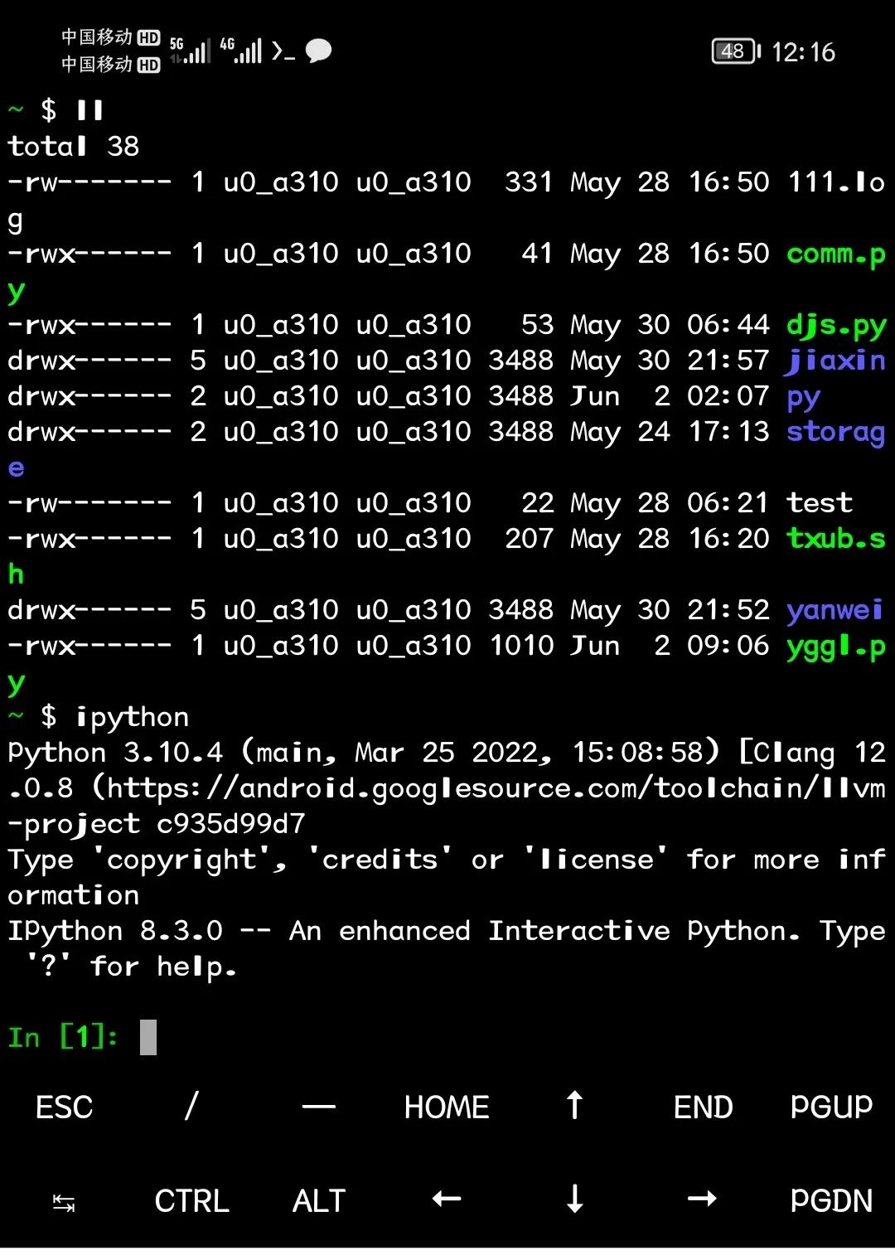Tap the END extra key
Viewport: 895px width, 1260px height.
pyautogui.click(x=703, y=1107)
